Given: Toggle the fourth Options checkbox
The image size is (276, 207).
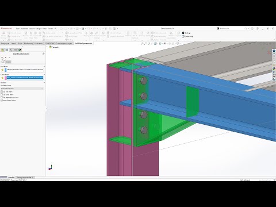Looking at the screenshot, I should click(x=2, y=100).
